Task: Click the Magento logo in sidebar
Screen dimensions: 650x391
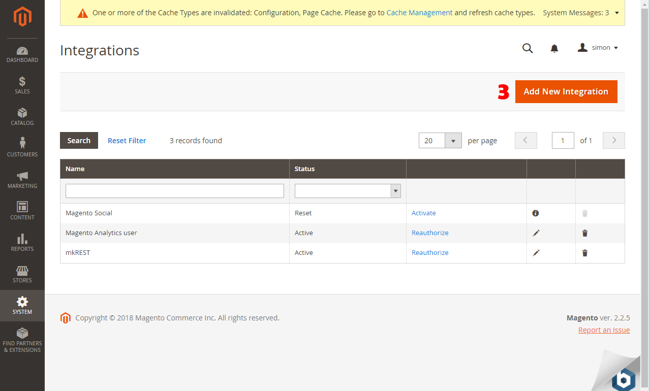Action: 22,18
